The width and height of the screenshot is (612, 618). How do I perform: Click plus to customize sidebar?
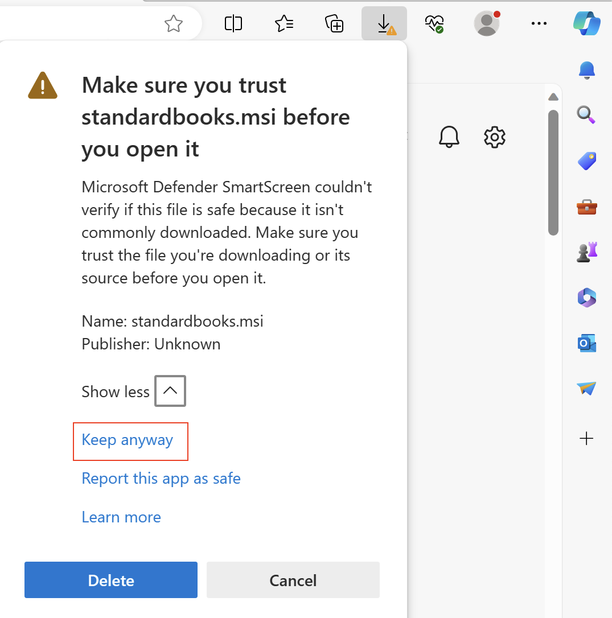(x=586, y=438)
